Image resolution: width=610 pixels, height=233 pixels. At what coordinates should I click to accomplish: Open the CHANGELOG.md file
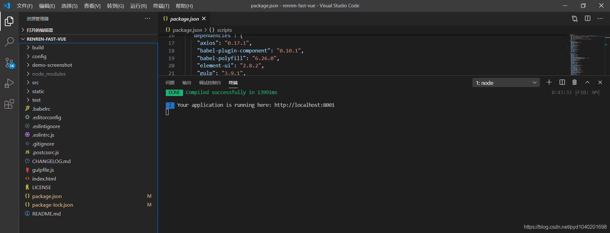click(88, 161)
